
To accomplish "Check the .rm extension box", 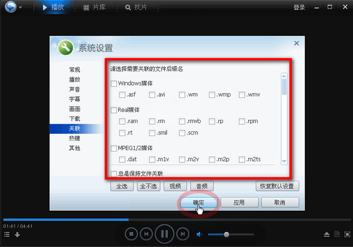I will 152,121.
